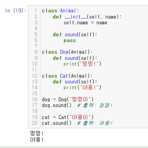148x148 pixels.
Task: Click the 'pass' keyword on line 6
Action: click(x=70, y=41)
